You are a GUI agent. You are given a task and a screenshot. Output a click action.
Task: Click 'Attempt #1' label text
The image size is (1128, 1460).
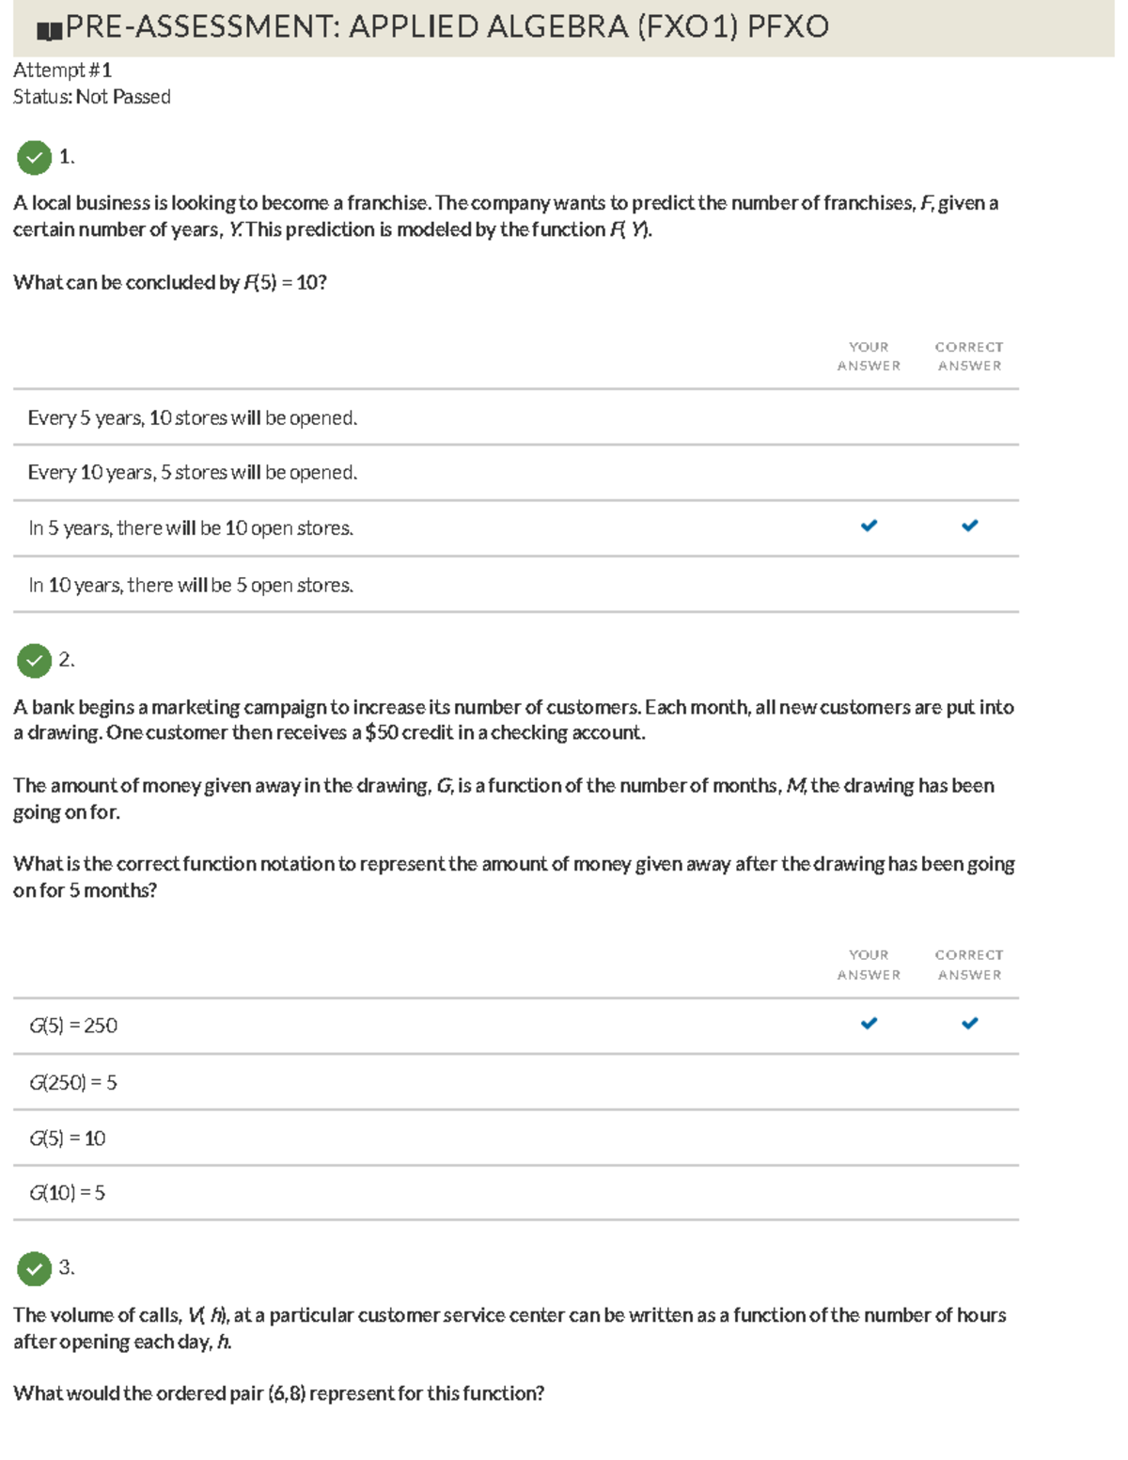coord(62,70)
